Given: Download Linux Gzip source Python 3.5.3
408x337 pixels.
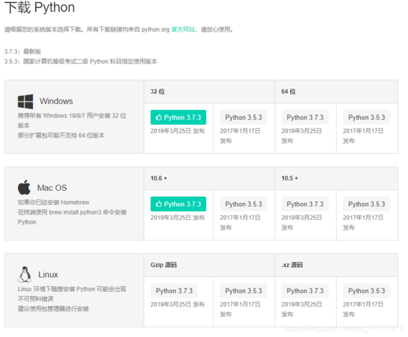Looking at the screenshot, I should click(x=244, y=291).
